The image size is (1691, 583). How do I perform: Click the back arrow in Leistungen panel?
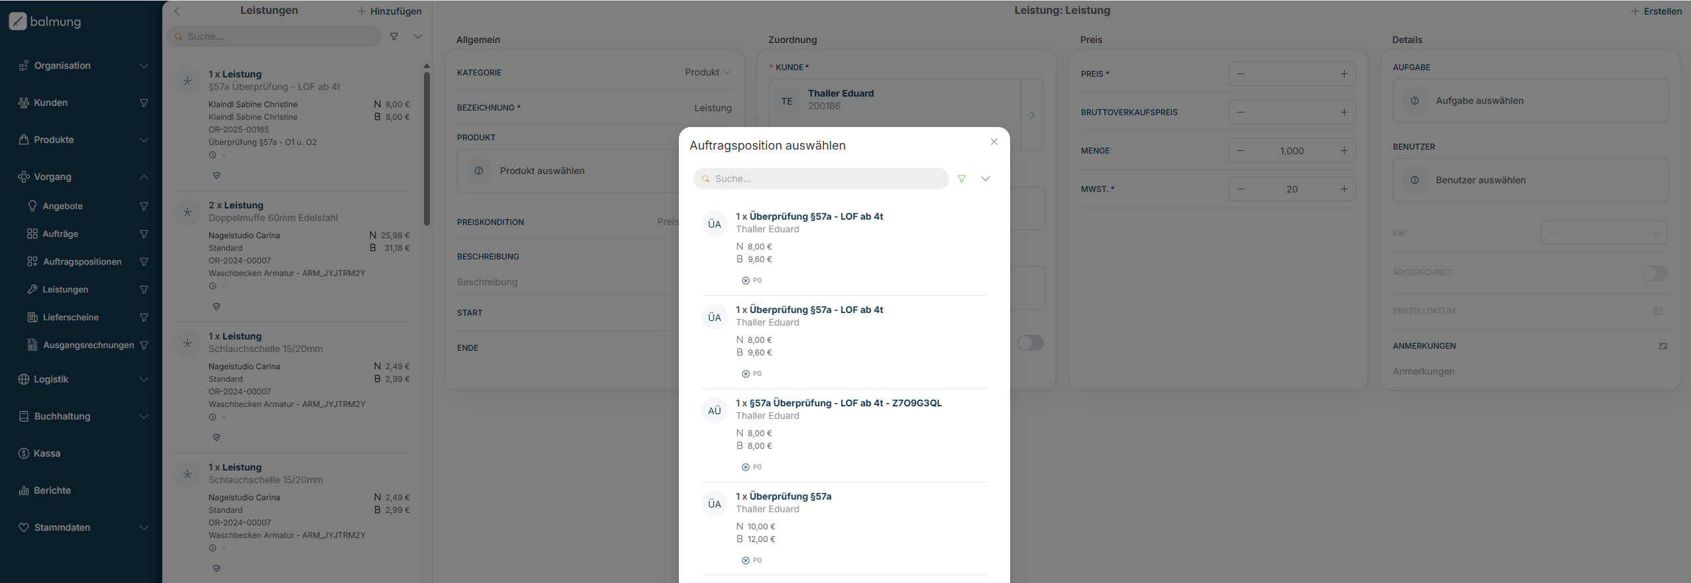tap(177, 11)
